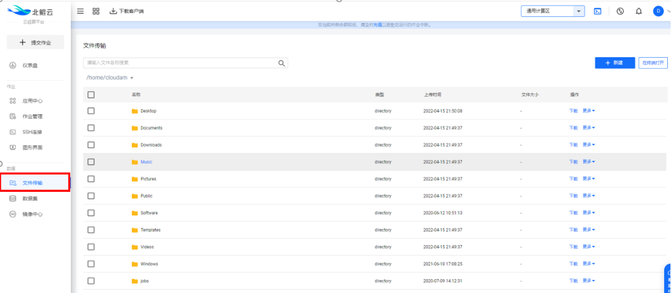The width and height of the screenshot is (671, 293).
Task: Click the recharge circle icon in header
Action: [x=620, y=12]
